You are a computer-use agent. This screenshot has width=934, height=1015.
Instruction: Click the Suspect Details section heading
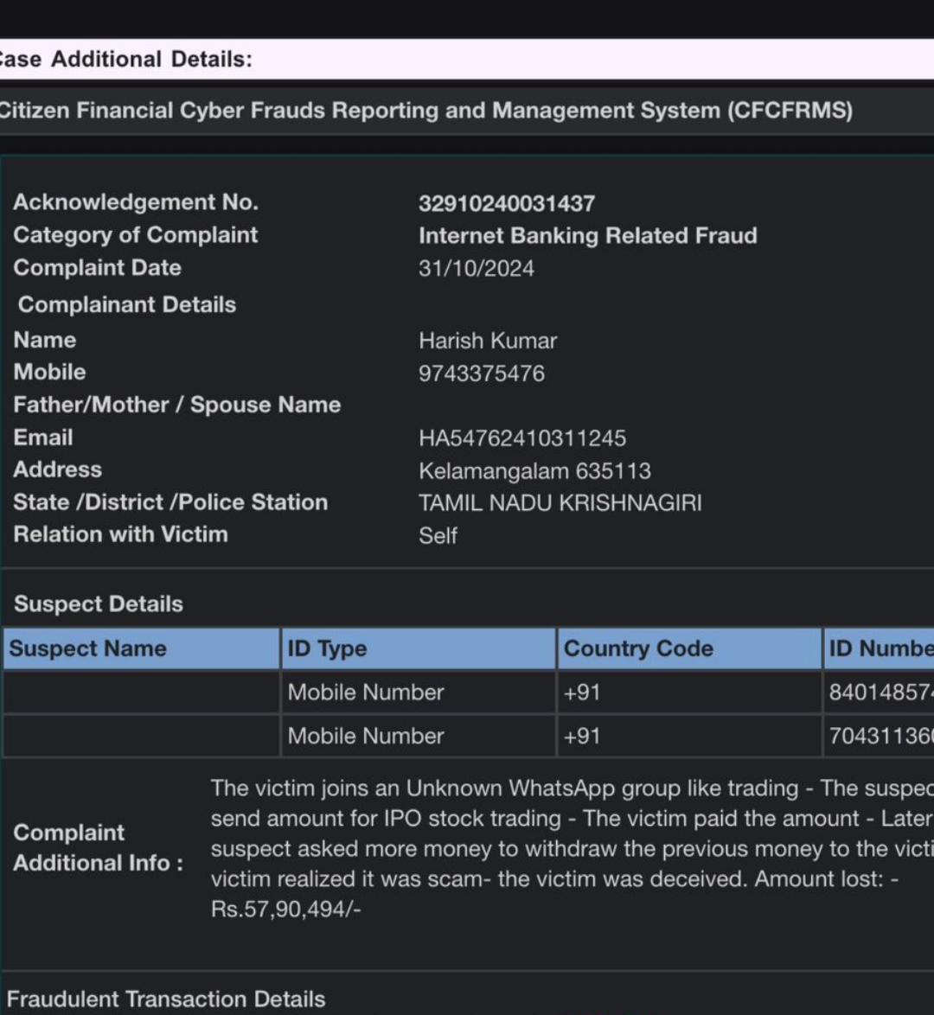(x=98, y=604)
